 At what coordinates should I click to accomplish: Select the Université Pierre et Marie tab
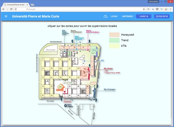[x=16, y=5]
